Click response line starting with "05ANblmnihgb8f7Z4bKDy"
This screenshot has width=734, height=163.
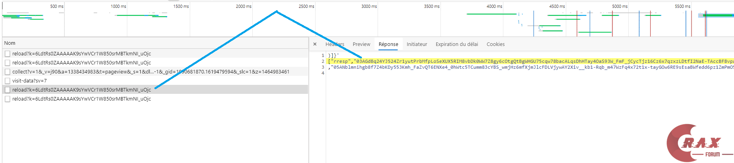[531, 67]
